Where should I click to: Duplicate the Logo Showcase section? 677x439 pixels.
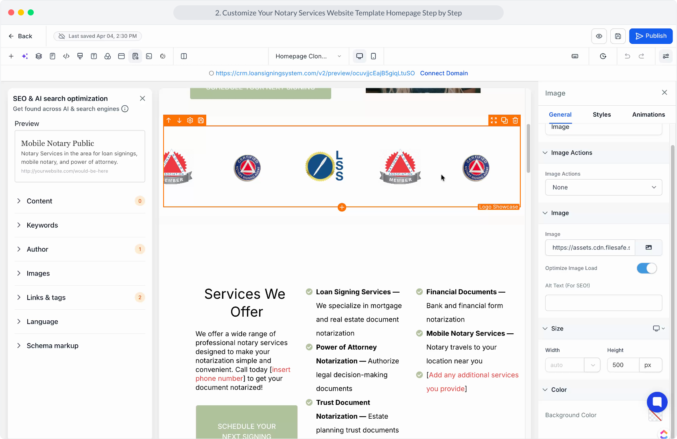tap(504, 120)
